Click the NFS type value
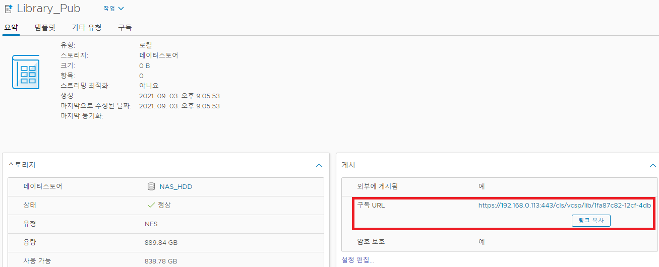Screen dimensions: 659x267 151,224
